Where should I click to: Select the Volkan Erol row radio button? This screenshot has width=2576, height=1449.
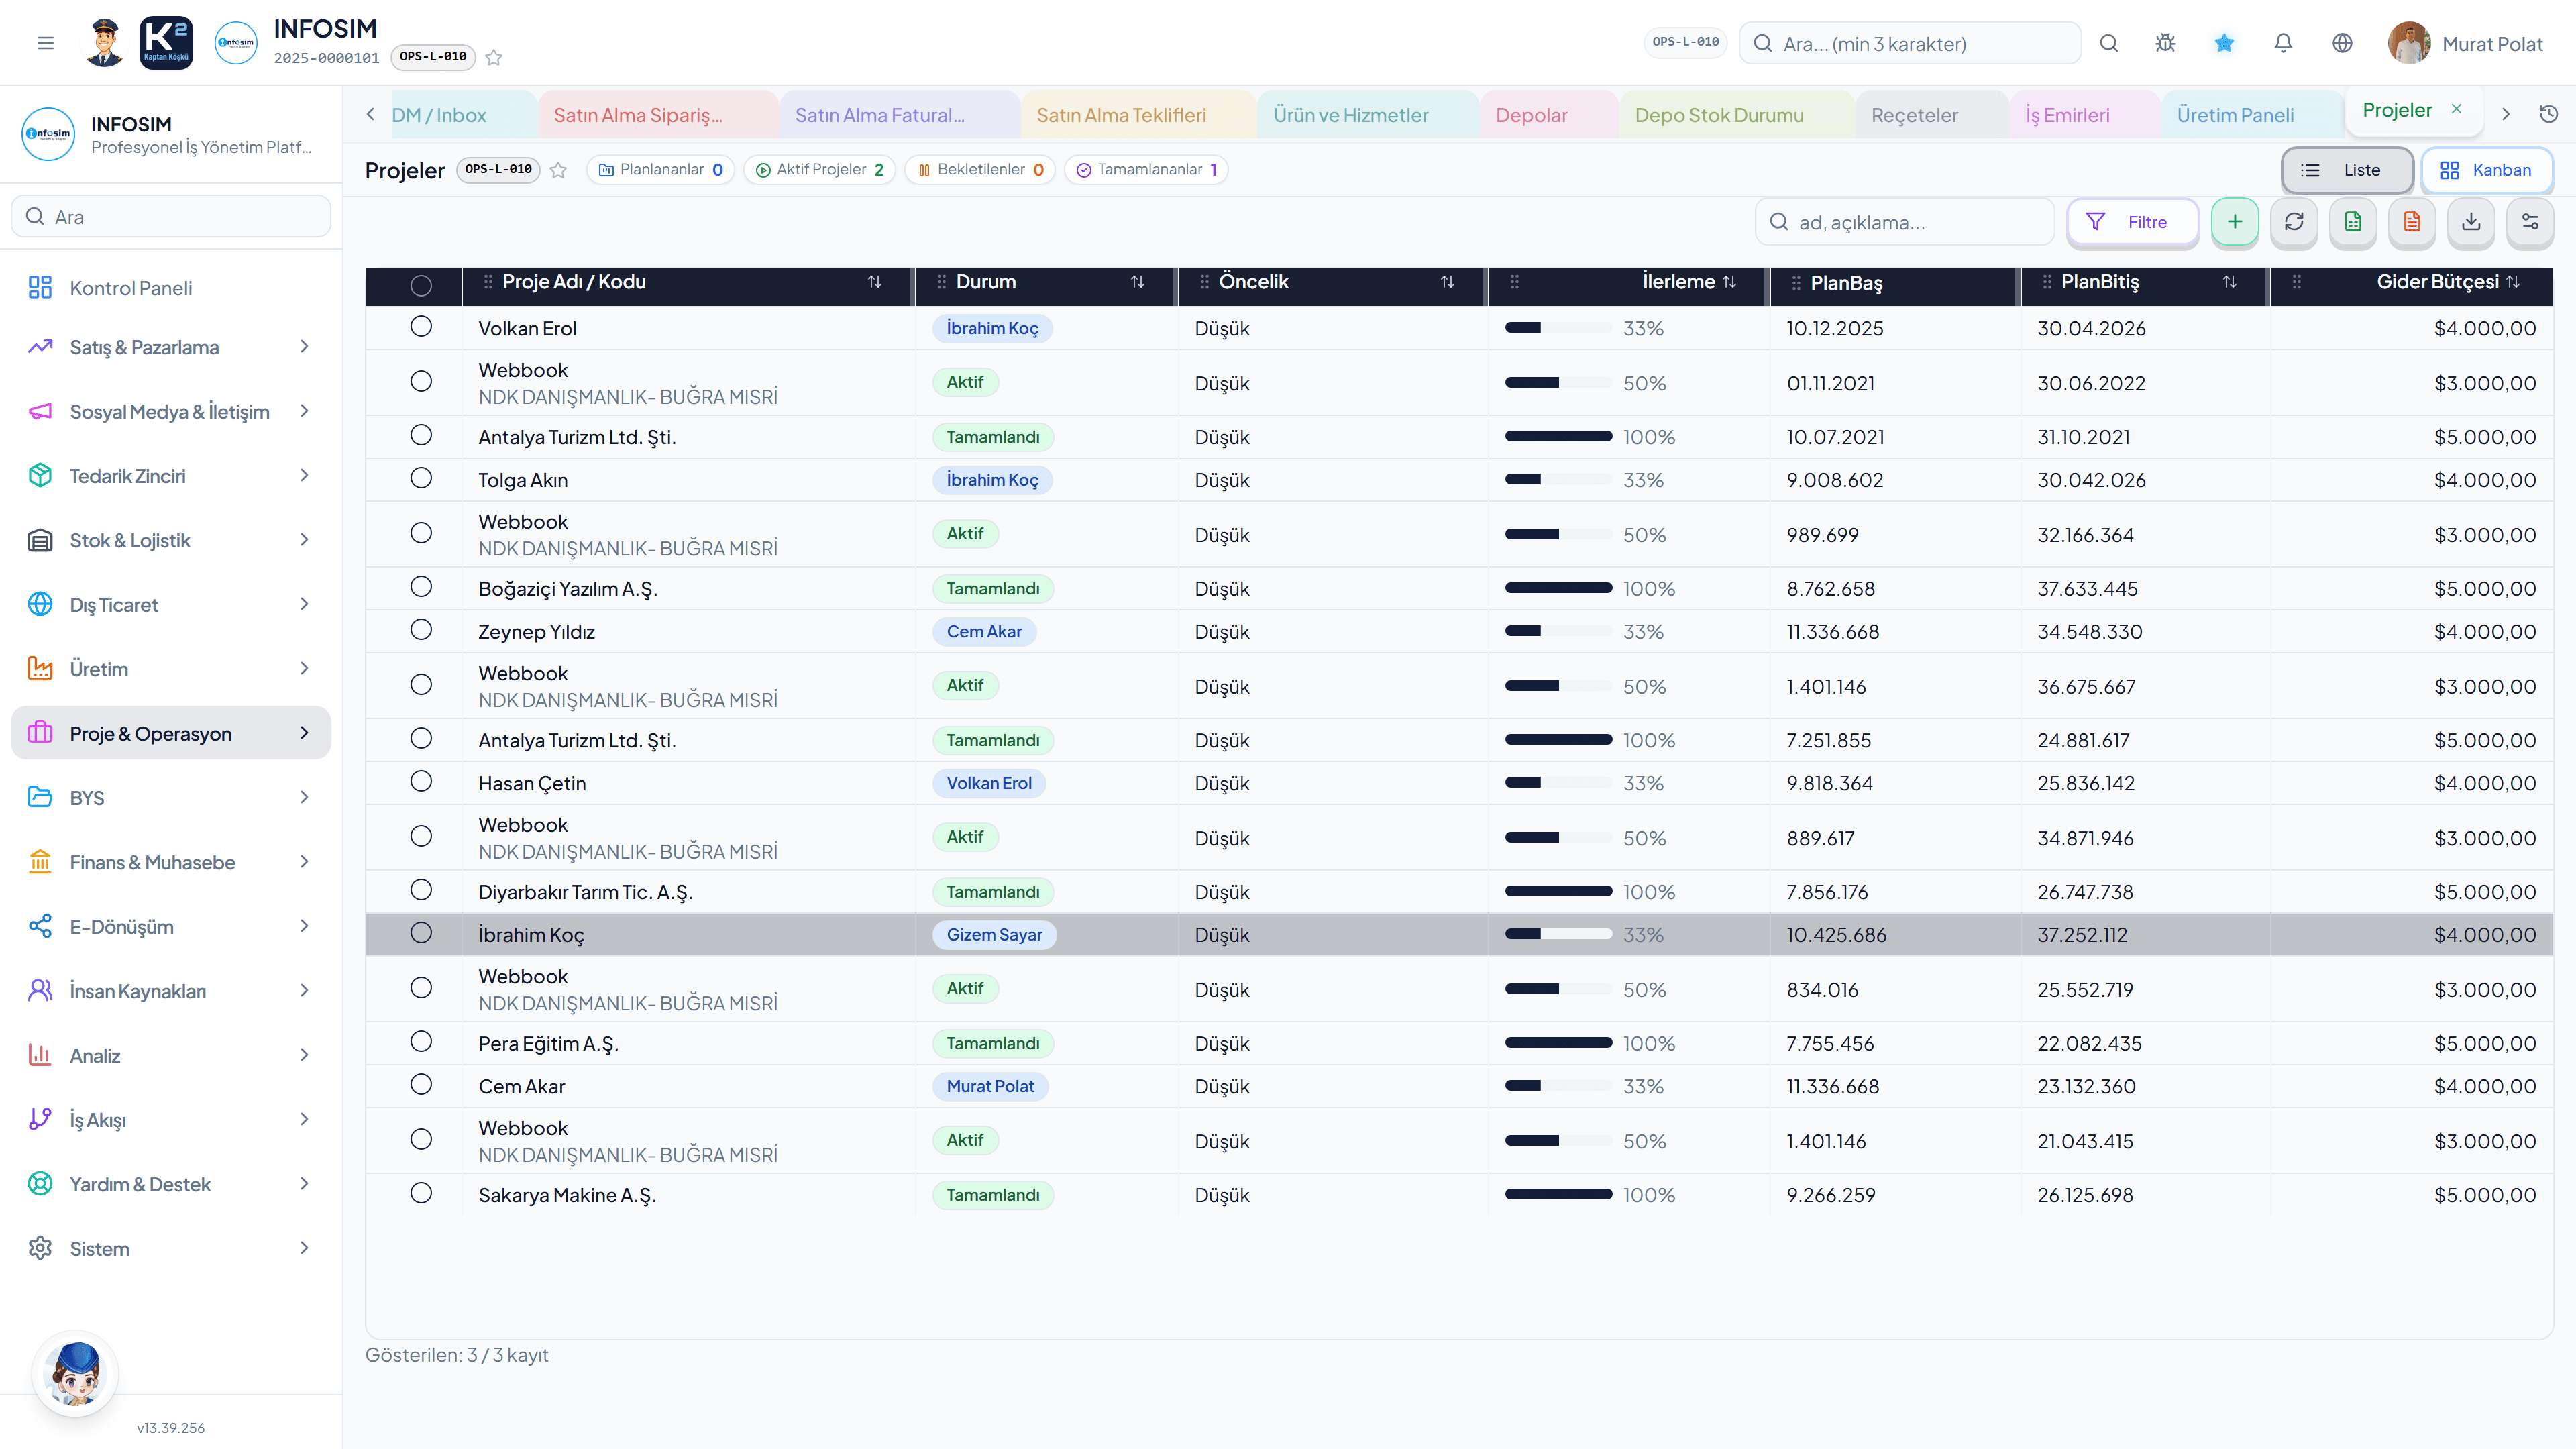tap(421, 327)
